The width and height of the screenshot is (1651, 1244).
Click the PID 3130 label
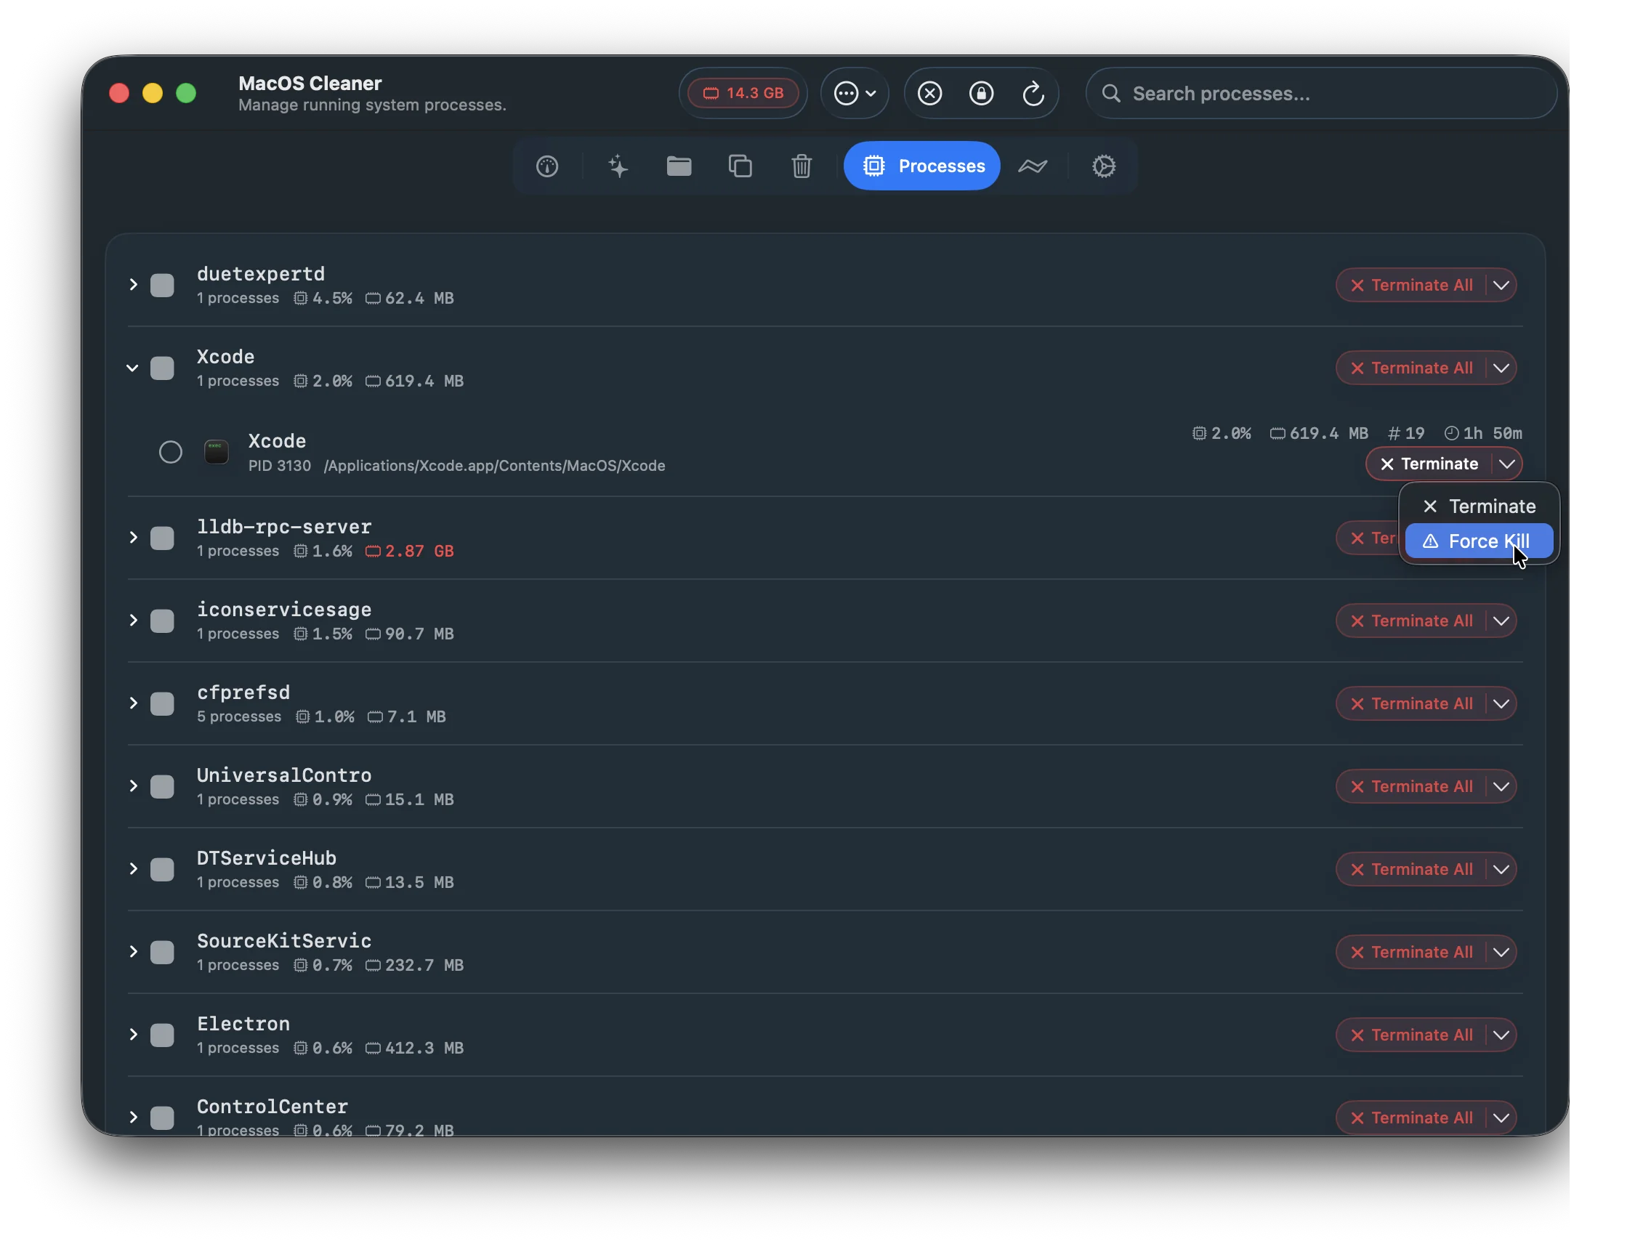pyautogui.click(x=279, y=466)
